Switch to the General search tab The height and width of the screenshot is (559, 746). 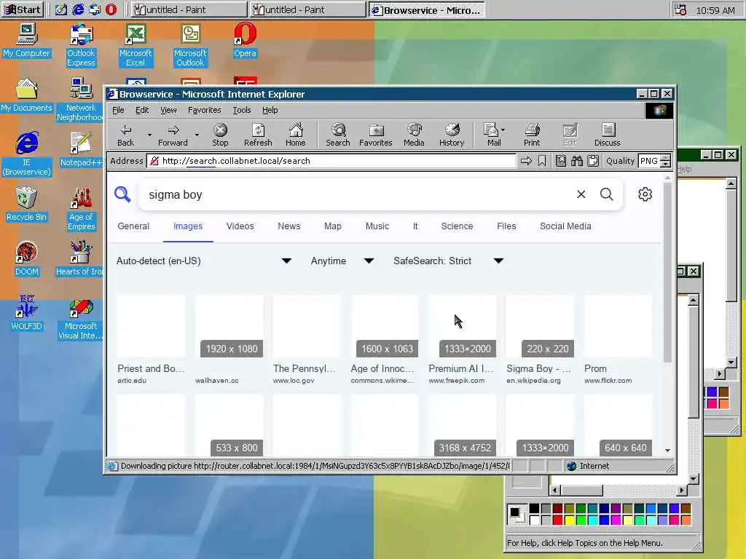coord(133,226)
